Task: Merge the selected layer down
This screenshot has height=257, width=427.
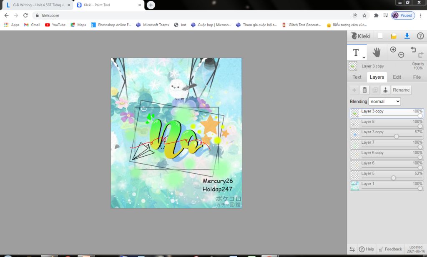Action: tap(385, 90)
